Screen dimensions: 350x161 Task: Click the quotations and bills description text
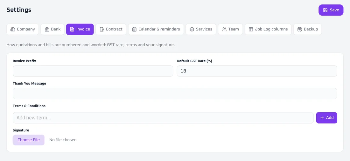click(x=91, y=45)
